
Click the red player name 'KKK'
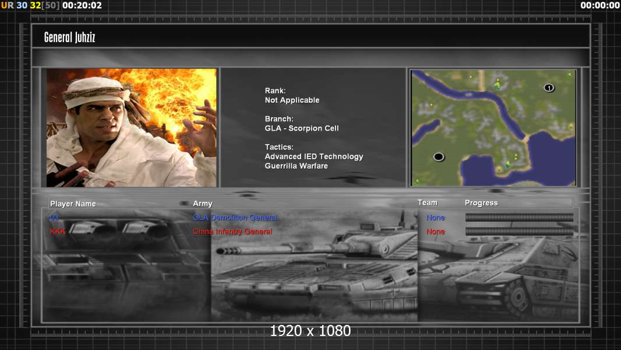58,232
